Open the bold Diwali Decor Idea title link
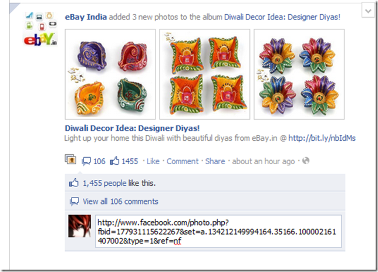Viewport: 378px width, 272px height. click(x=132, y=128)
